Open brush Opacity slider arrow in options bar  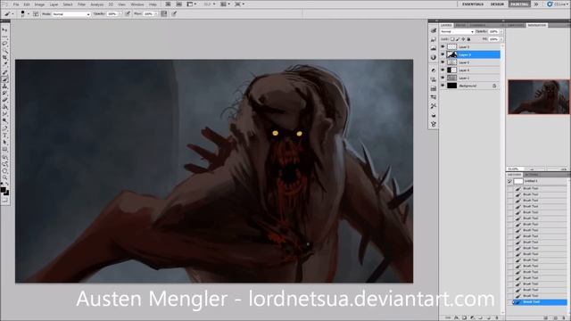(120, 14)
